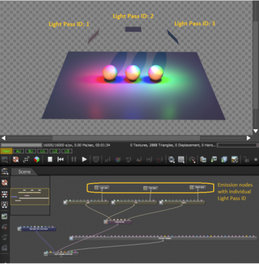This screenshot has height=265, width=259.
Task: Toggle the real-time monitor mode icon
Action: click(x=96, y=159)
